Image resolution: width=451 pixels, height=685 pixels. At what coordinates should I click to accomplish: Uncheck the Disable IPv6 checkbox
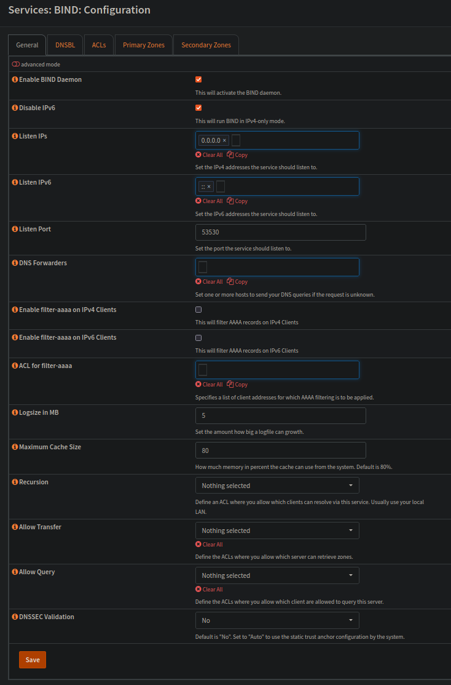coord(198,108)
